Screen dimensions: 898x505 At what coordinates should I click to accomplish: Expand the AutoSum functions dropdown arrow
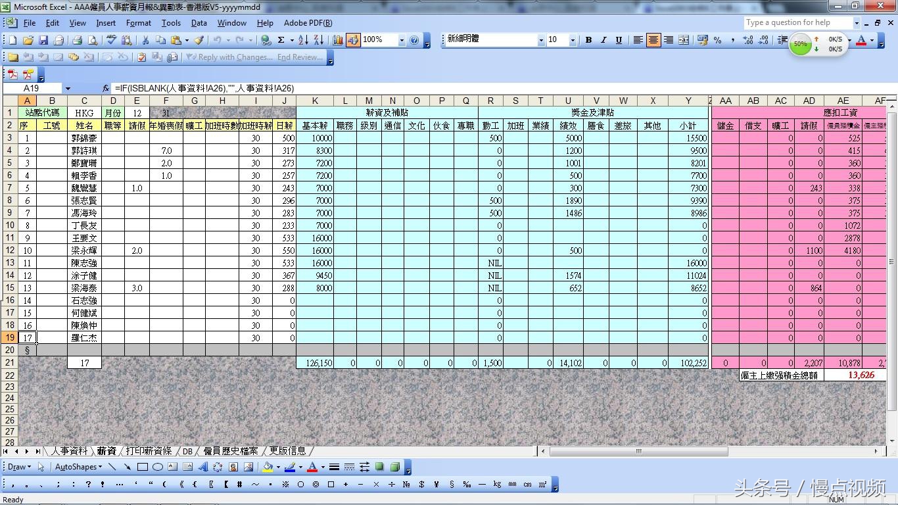[x=291, y=40]
